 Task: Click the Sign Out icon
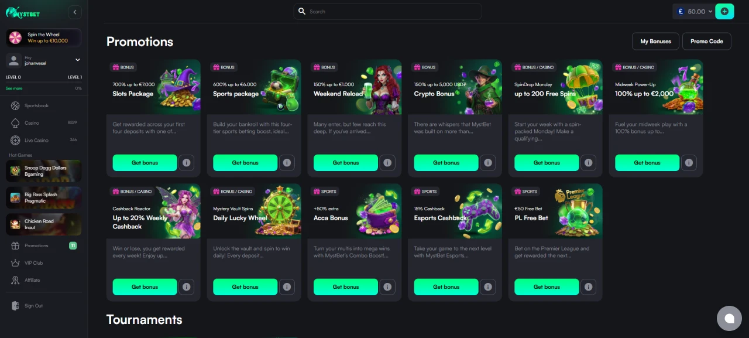tap(15, 306)
